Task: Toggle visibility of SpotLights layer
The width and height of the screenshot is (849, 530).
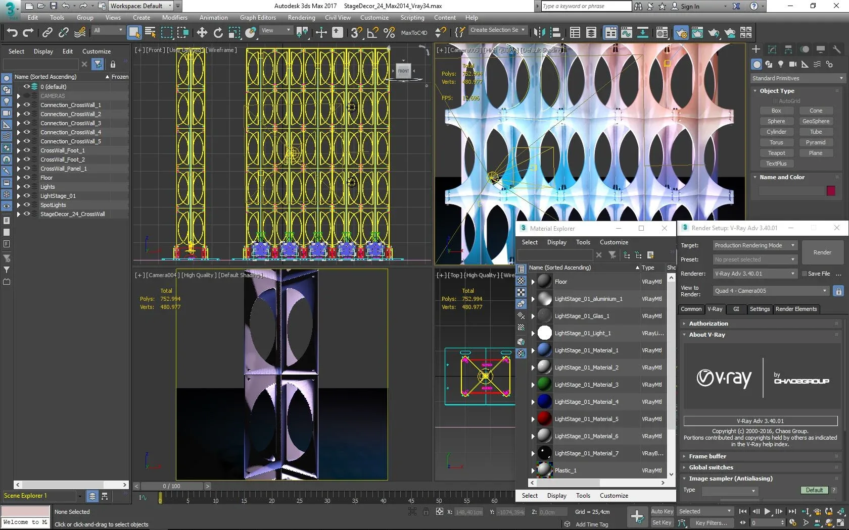Action: (x=27, y=205)
